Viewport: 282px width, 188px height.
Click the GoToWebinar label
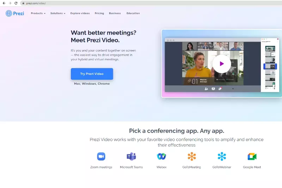[222, 167]
